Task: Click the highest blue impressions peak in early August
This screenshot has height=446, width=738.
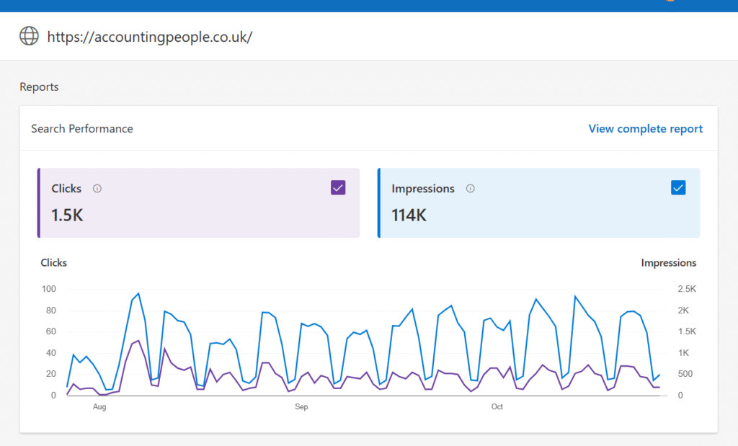Action: click(x=138, y=293)
